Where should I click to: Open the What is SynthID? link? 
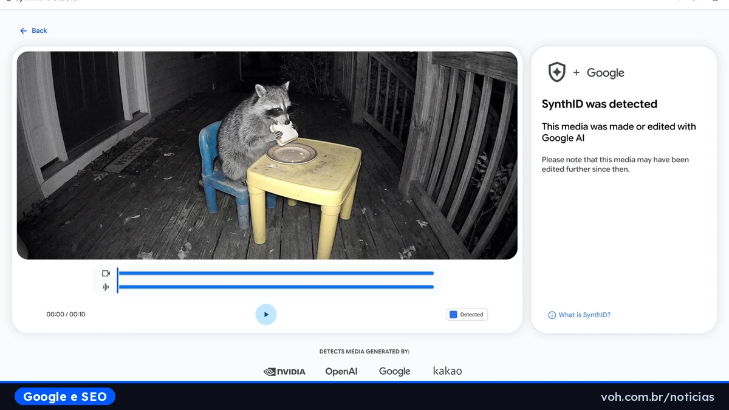(584, 315)
